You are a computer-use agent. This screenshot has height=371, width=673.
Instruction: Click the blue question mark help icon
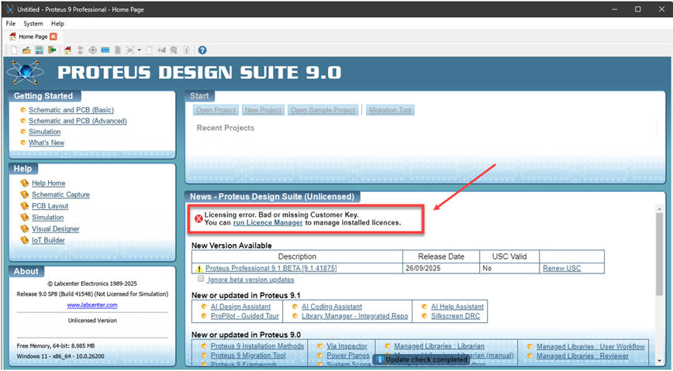tap(202, 50)
